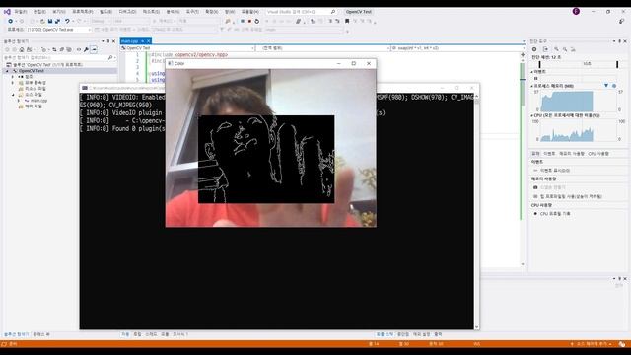The width and height of the screenshot is (631, 355).
Task: Open the 도구(T) menu
Action: 192,12
